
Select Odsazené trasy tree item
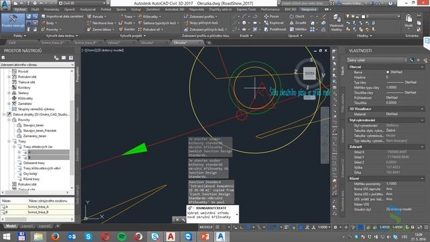34,163
